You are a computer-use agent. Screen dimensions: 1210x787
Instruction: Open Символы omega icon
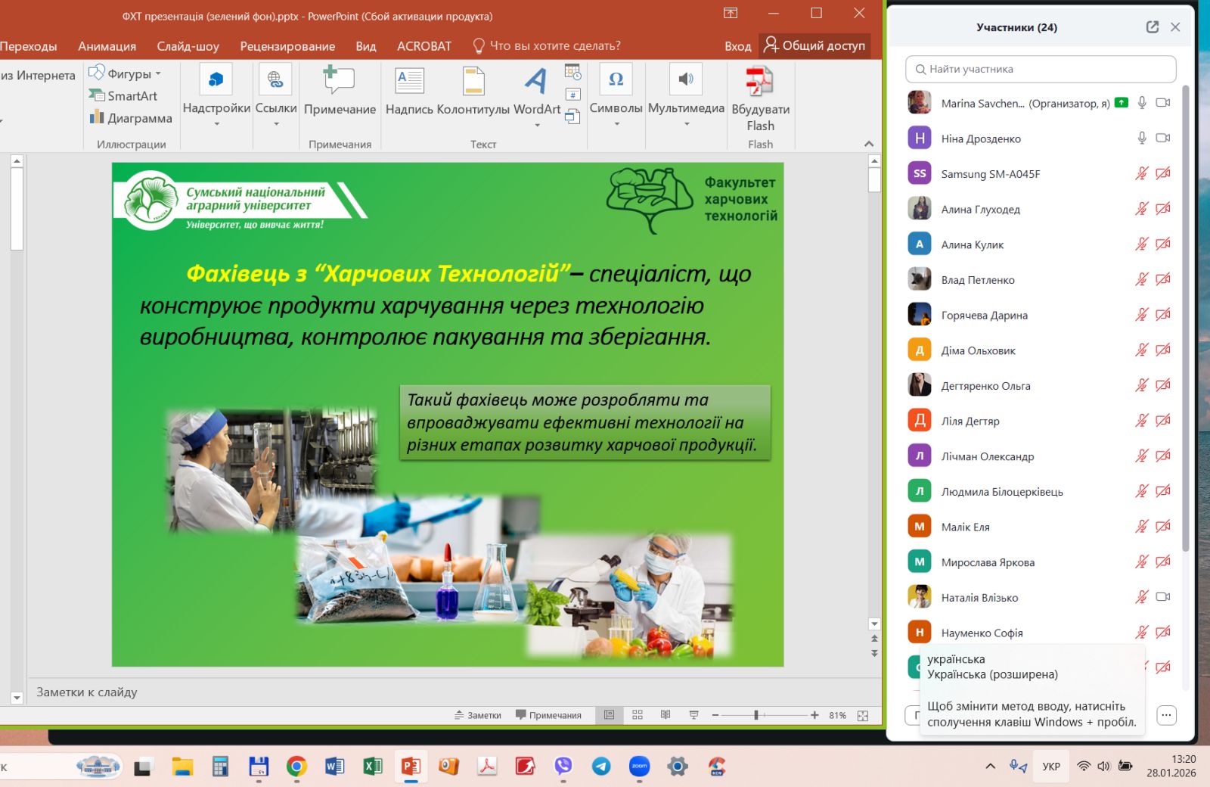[616, 80]
